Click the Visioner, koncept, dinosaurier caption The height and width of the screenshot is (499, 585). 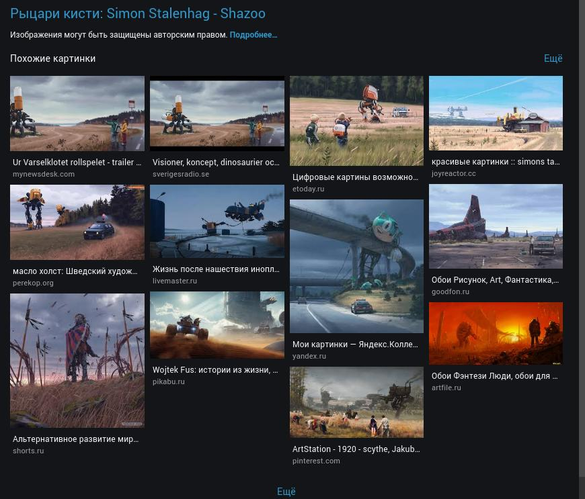216,163
